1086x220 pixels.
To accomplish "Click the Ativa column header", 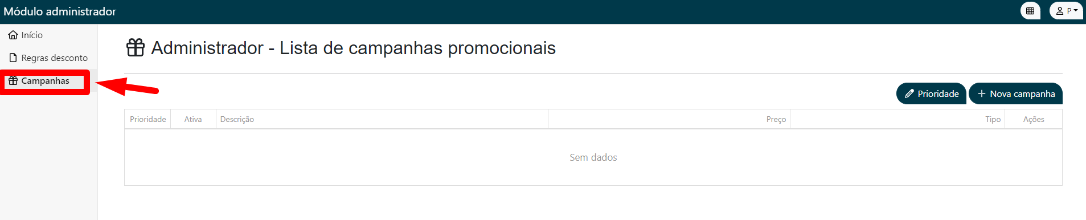I will click(193, 119).
